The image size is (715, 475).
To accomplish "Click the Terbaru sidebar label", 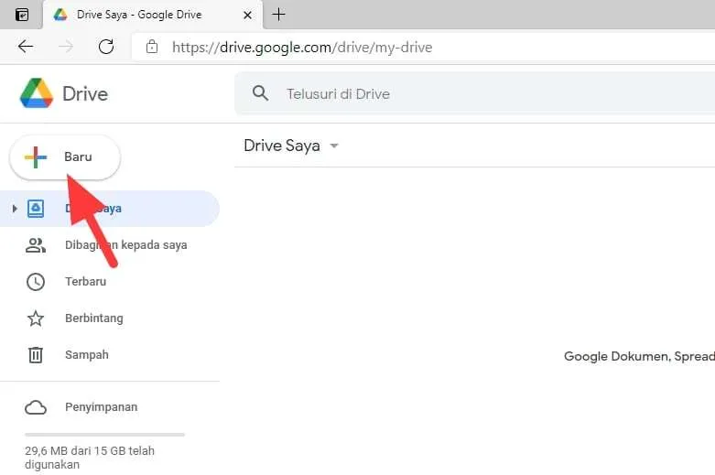I will 86,282.
